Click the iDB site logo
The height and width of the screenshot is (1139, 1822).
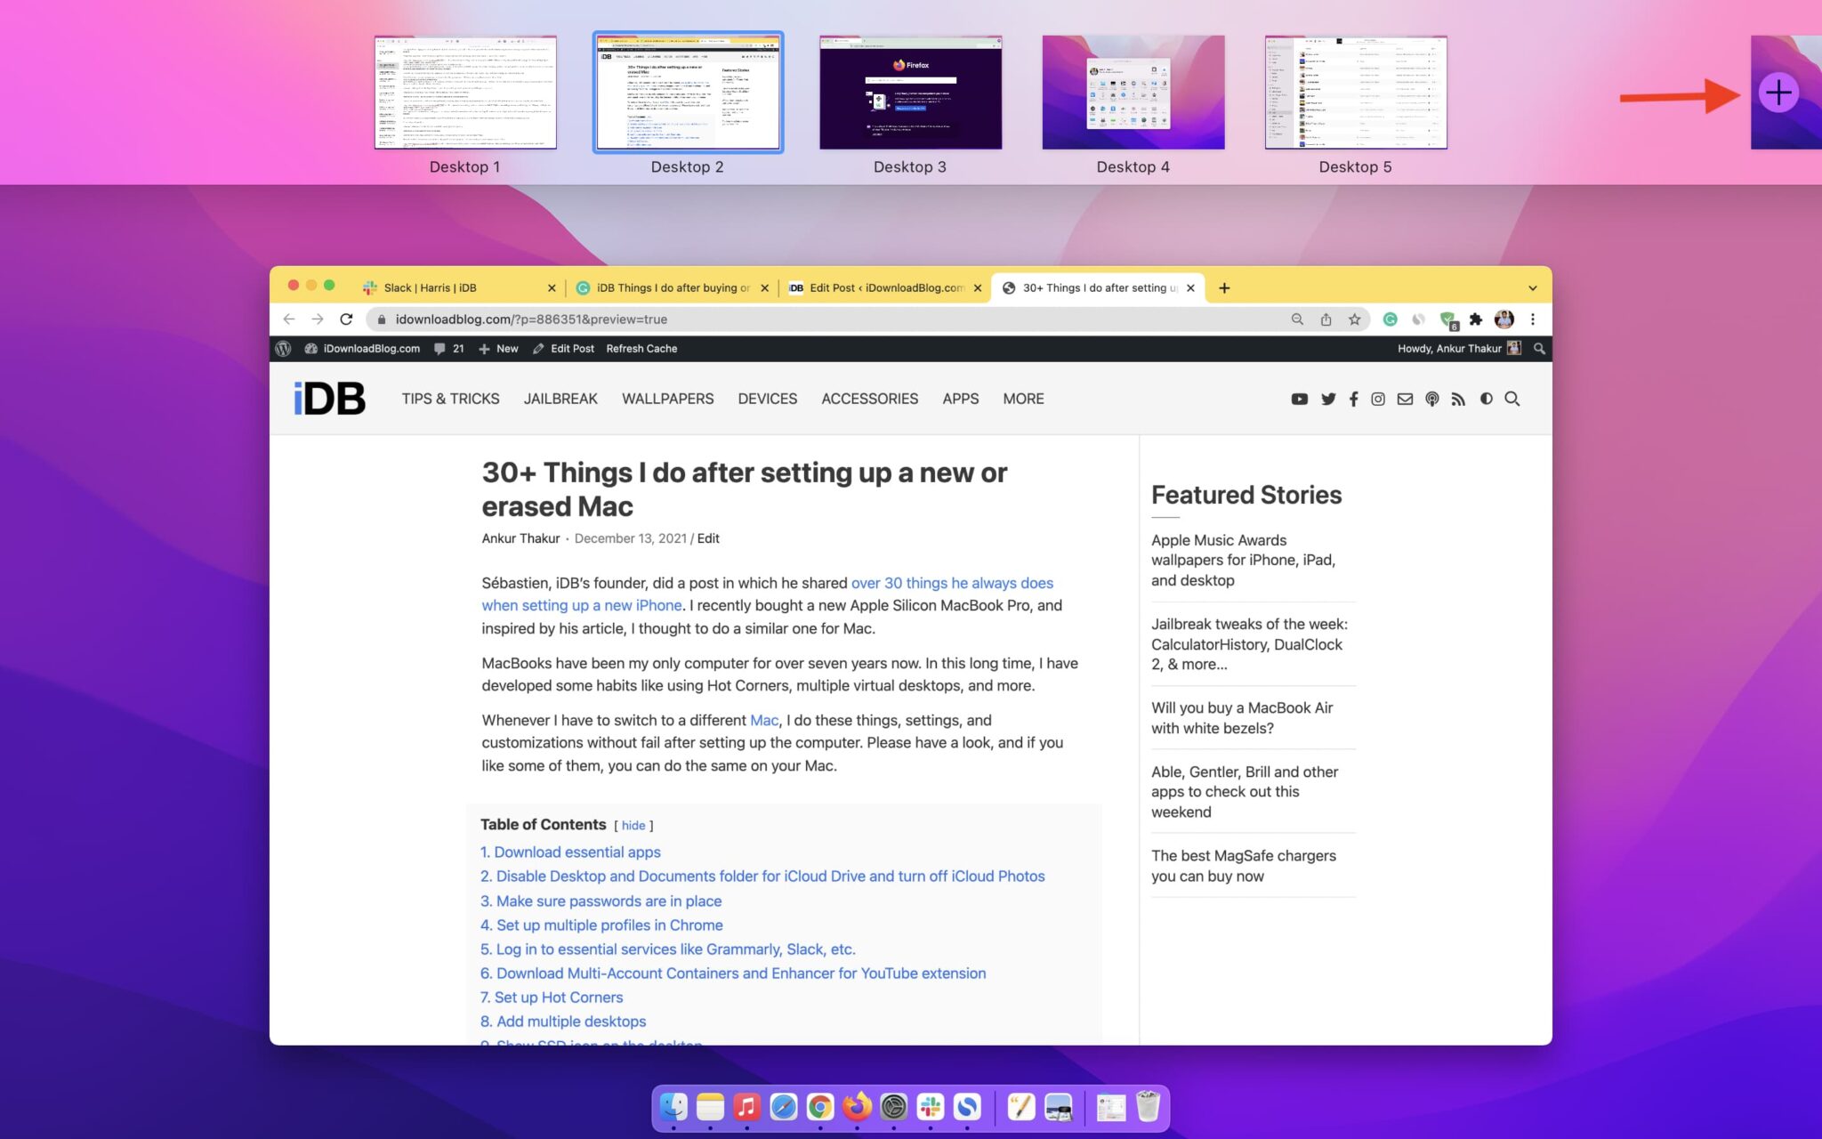[x=330, y=399]
